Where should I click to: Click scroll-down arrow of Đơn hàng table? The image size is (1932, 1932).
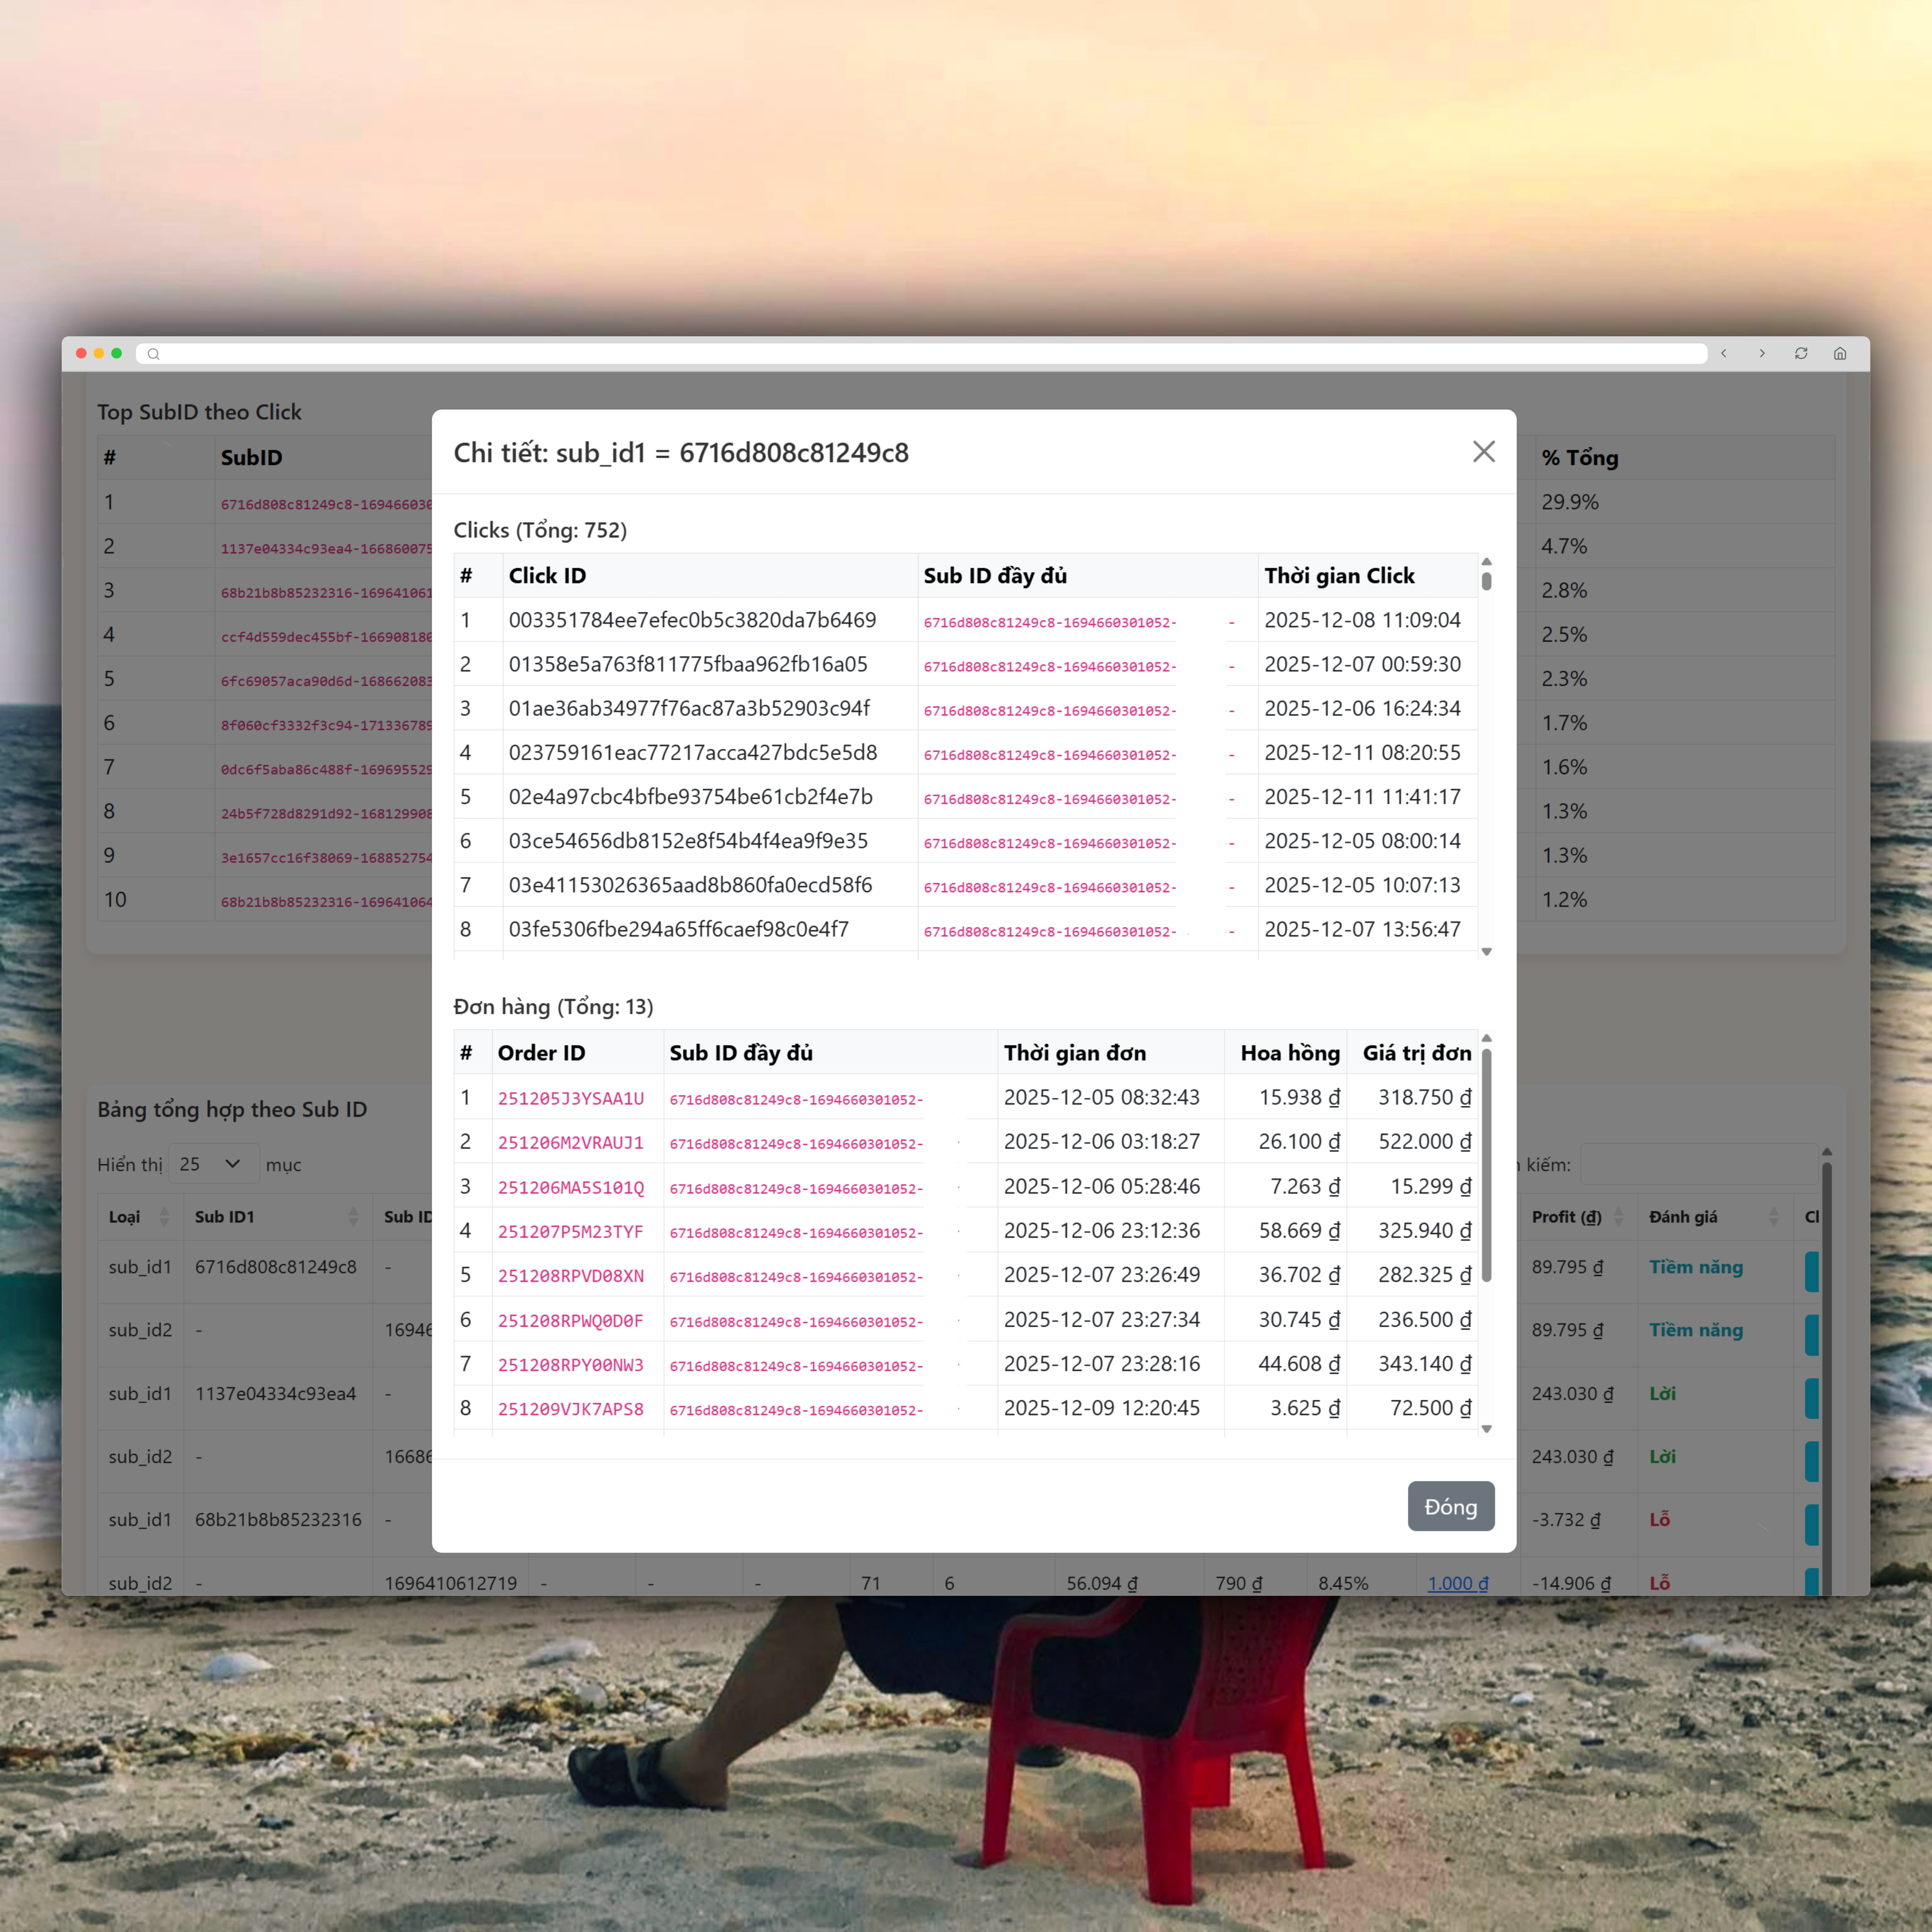point(1486,1429)
